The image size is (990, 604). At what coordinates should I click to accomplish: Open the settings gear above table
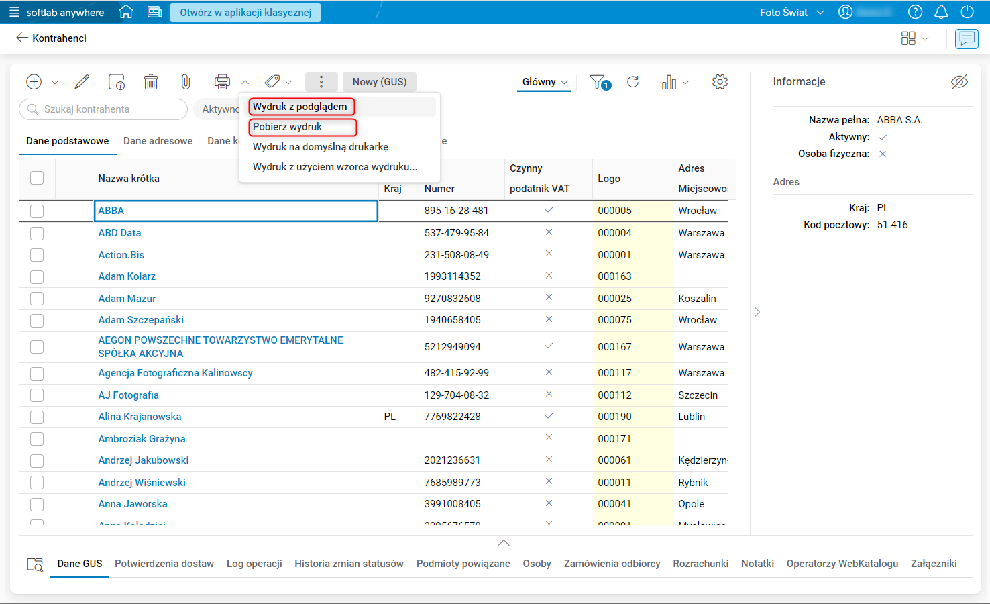[720, 82]
